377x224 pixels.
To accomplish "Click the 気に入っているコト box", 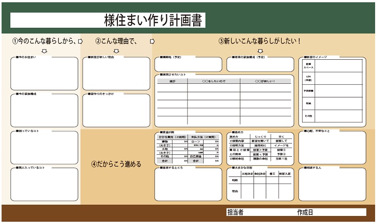I will click(44, 184).
